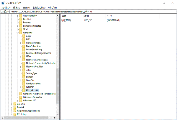The image size is (177, 120).
Task: Click the DataCollection folder icon
Action: (x=24, y=46)
